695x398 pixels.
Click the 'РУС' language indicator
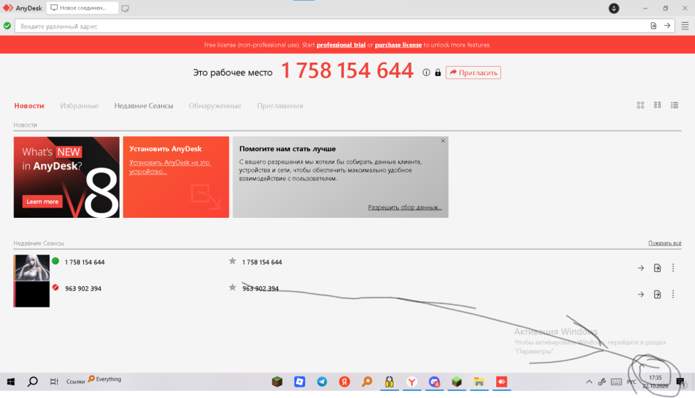632,382
